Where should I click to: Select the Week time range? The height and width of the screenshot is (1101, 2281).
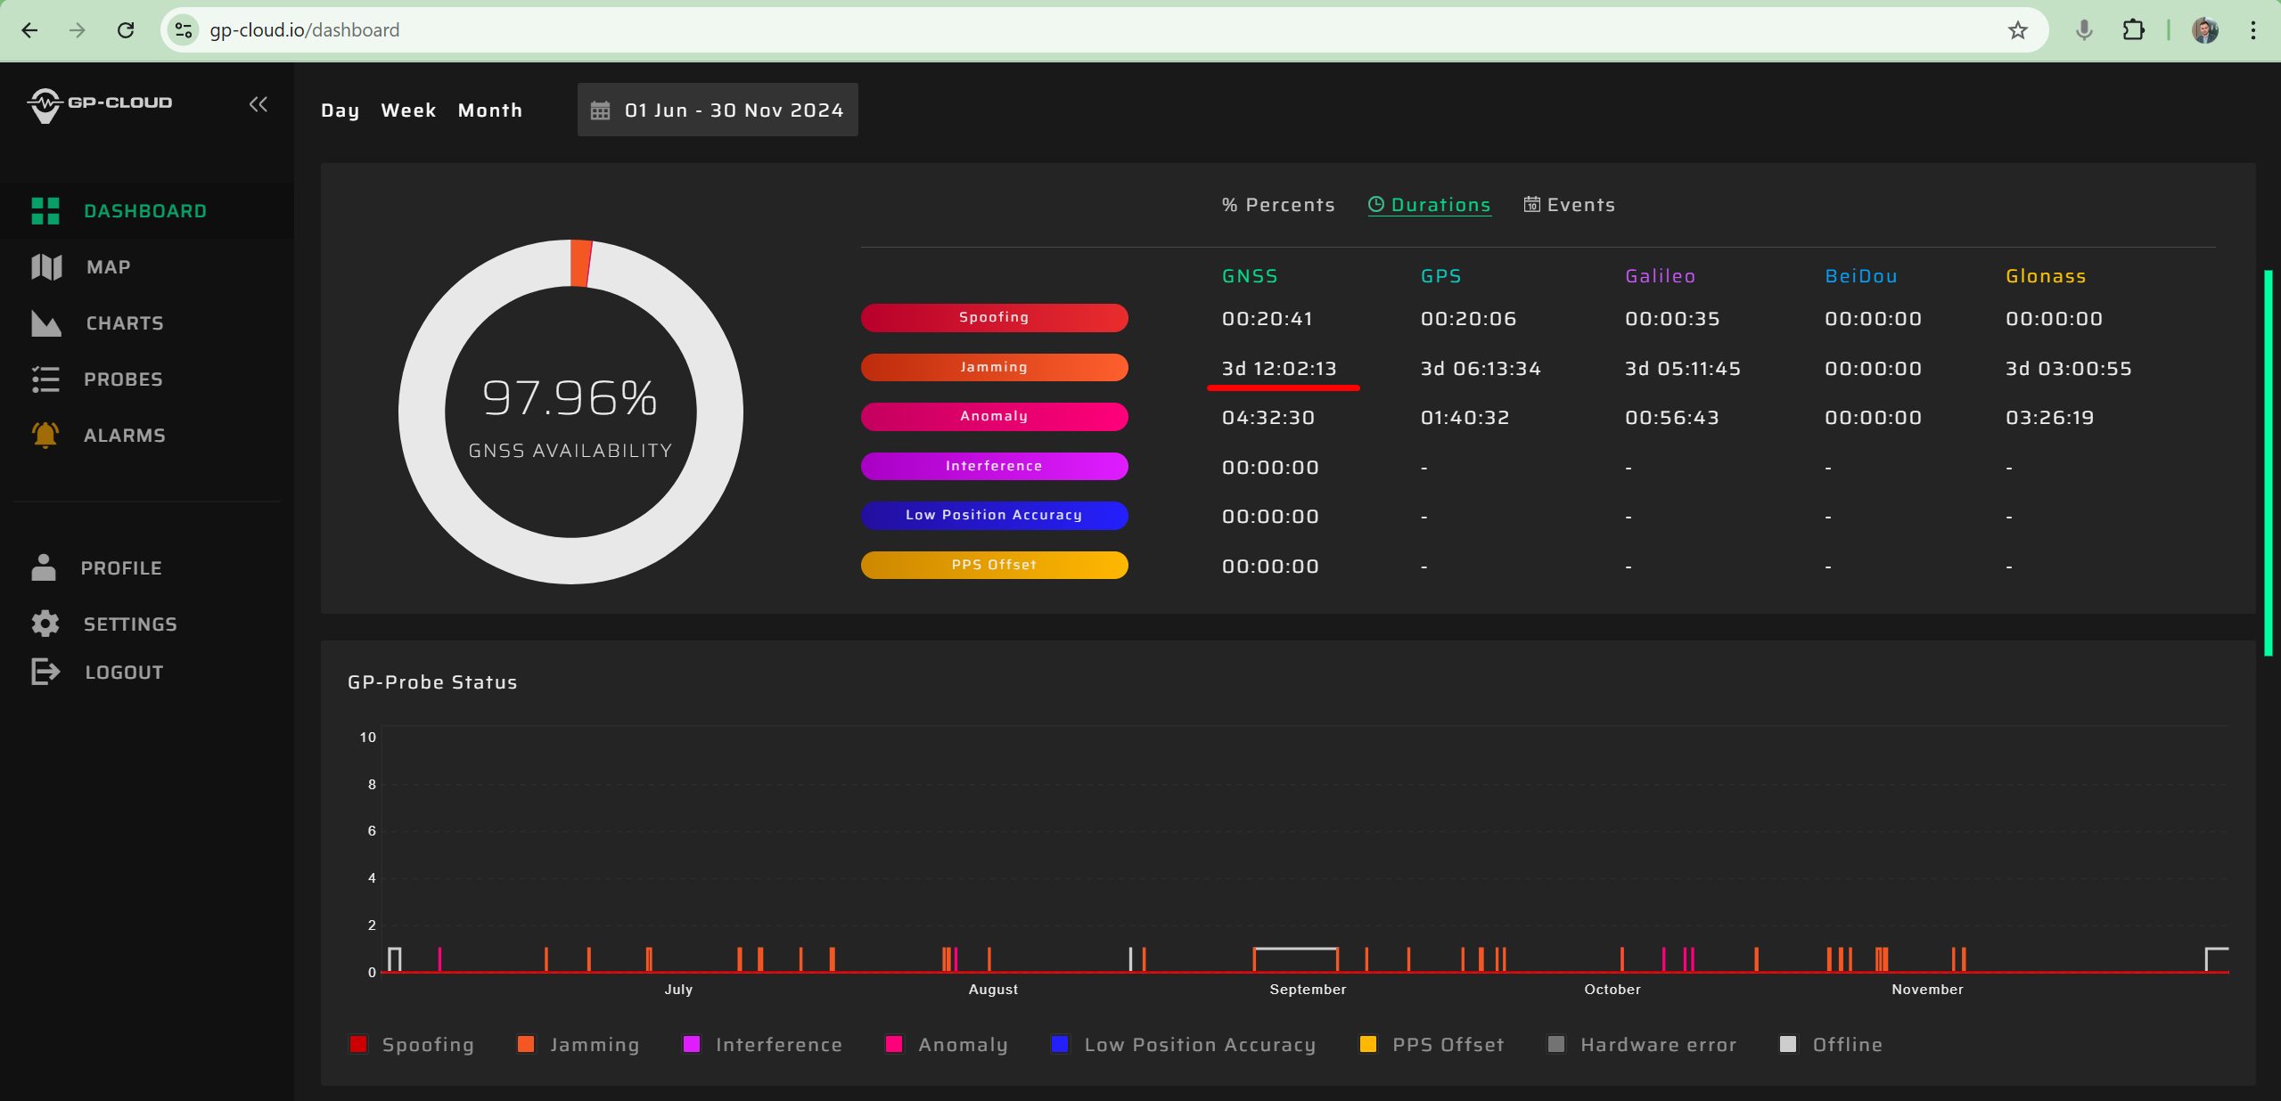click(x=408, y=110)
